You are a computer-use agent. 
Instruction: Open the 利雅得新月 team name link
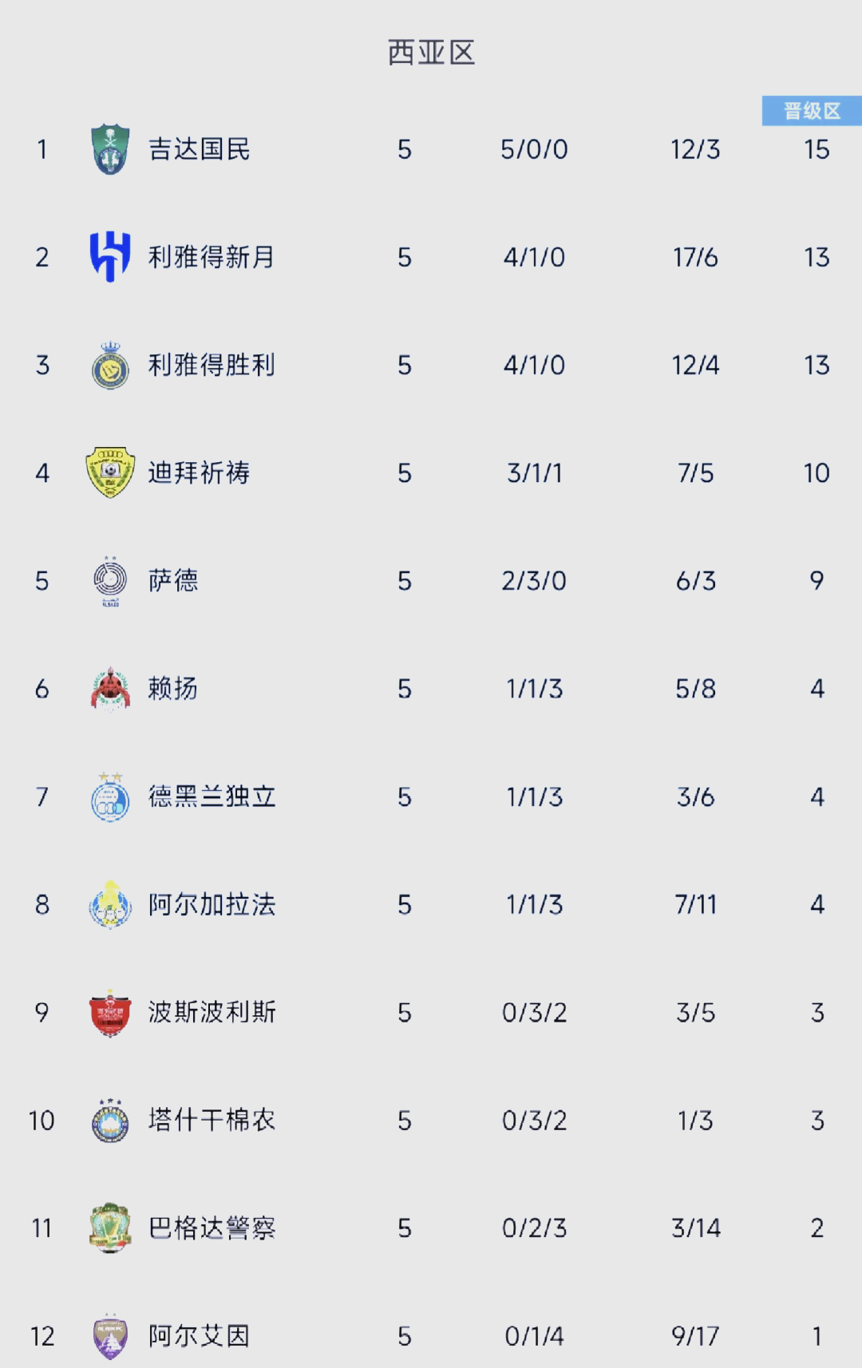click(212, 257)
